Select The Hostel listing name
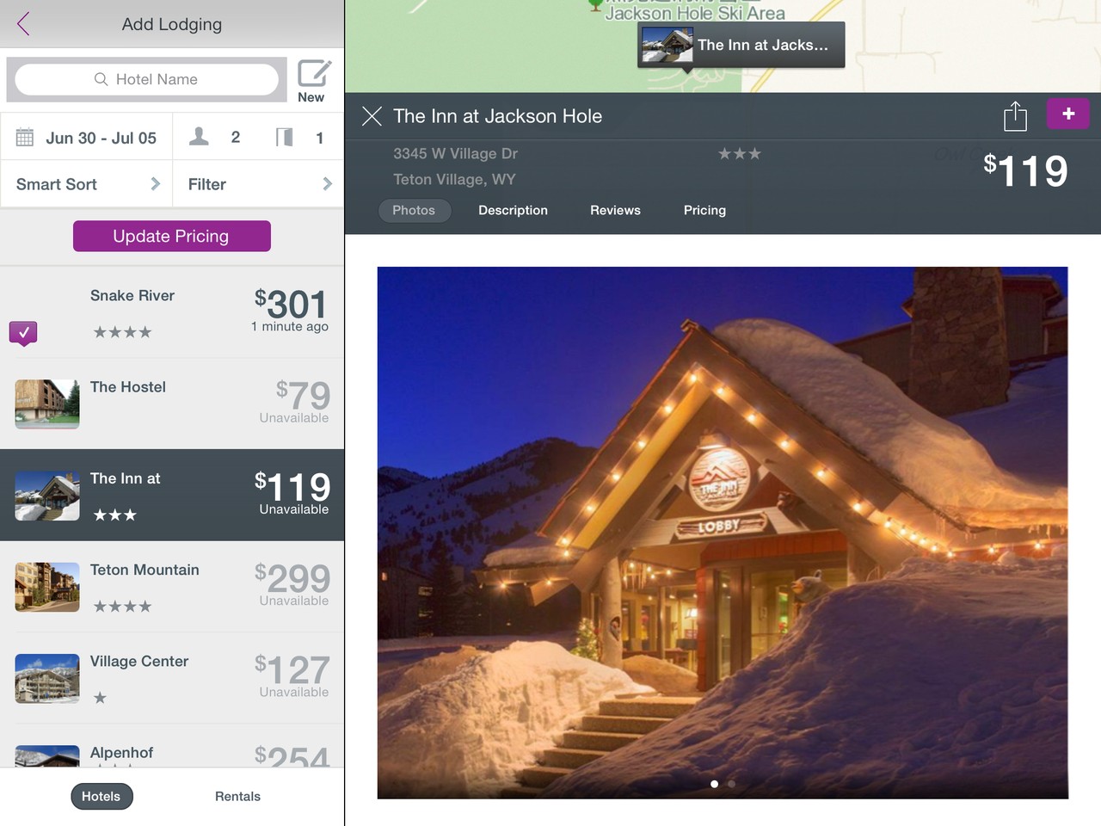 128,387
